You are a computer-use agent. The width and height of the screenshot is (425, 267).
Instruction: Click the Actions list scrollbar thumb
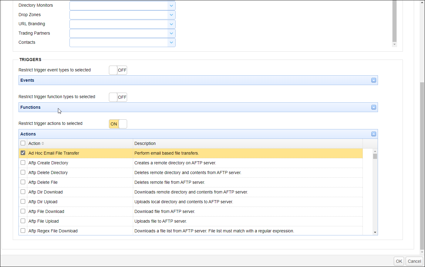375,156
